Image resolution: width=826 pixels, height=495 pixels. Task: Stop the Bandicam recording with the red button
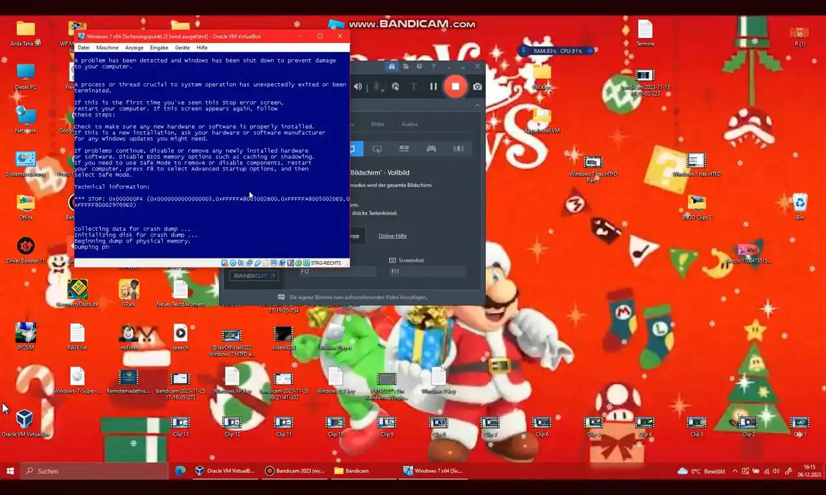pyautogui.click(x=455, y=86)
